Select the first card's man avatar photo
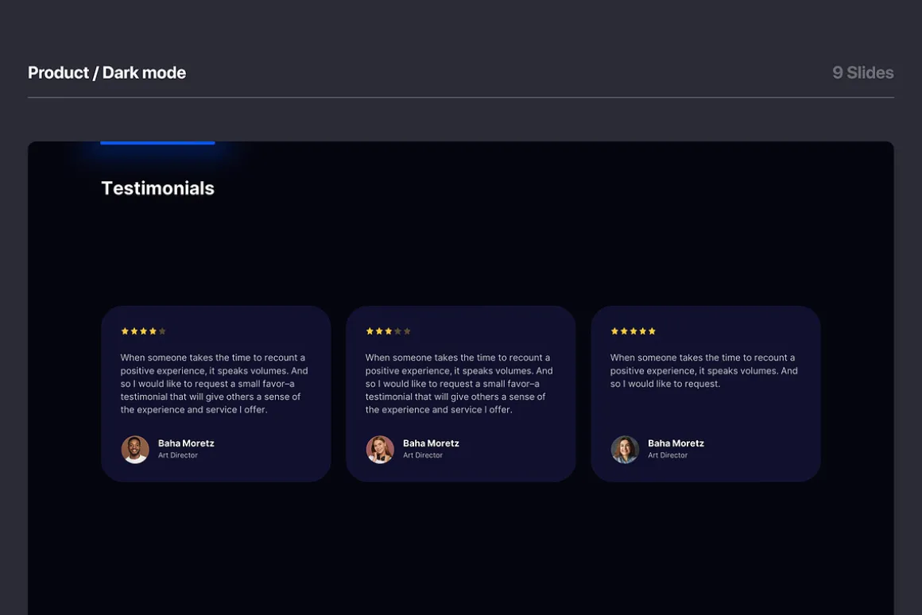Screen dimensions: 922x615 click(134, 449)
